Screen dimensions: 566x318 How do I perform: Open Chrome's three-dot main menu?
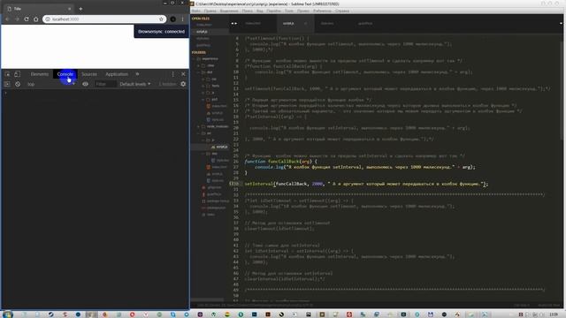click(183, 19)
